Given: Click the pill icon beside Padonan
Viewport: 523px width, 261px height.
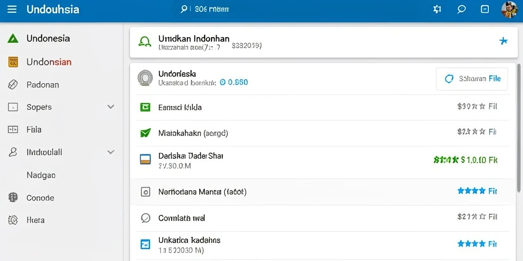Looking at the screenshot, I should [13, 85].
